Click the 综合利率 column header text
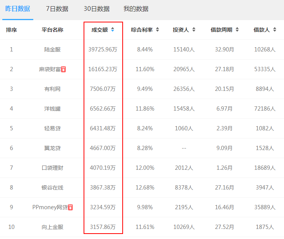 pyautogui.click(x=142, y=30)
